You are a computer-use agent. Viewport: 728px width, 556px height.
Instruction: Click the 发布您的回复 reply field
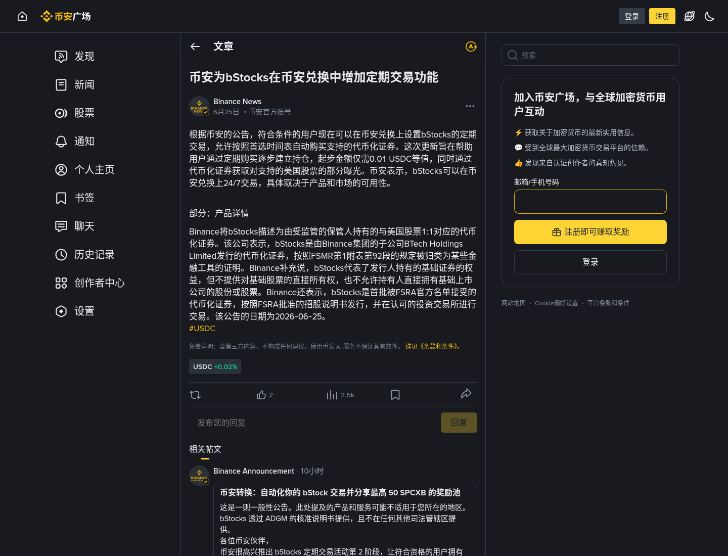314,423
